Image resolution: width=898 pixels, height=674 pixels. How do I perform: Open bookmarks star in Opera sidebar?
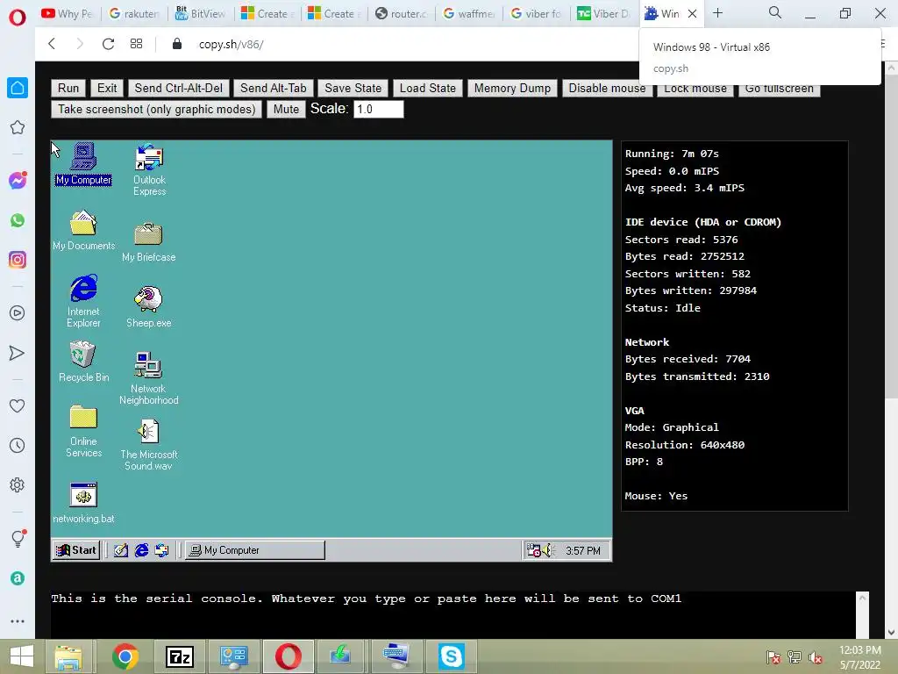[18, 127]
